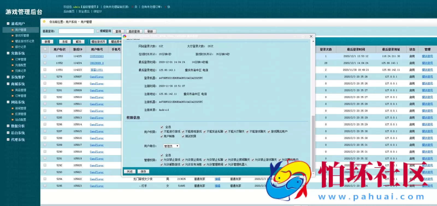This screenshot has width=437, height=206.
Task: Click the 刷新 refresh button
Action: point(150,31)
